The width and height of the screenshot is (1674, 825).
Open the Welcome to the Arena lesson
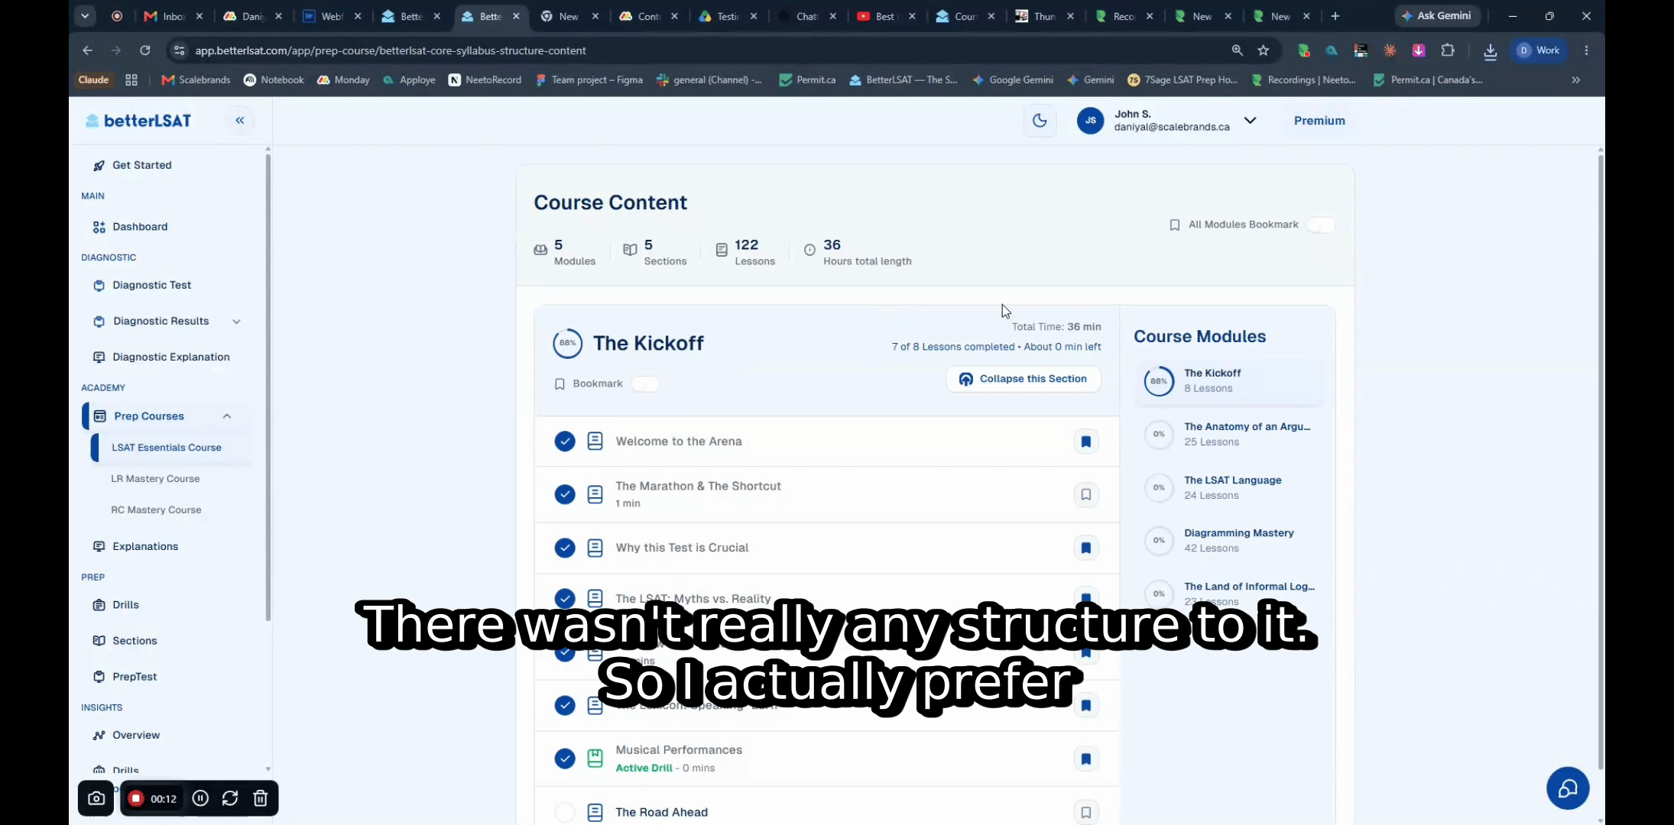[x=679, y=442]
